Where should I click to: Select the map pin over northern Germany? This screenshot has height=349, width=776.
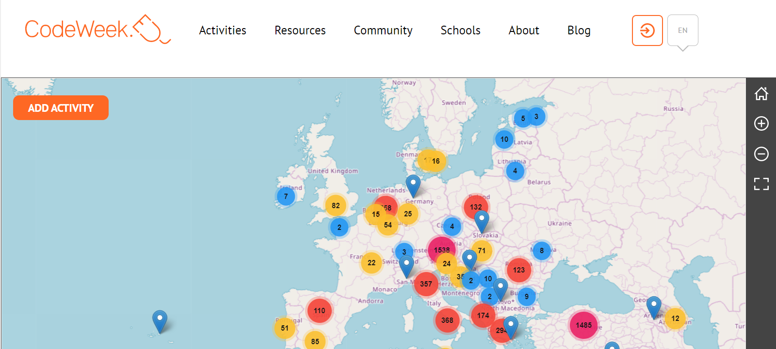pyautogui.click(x=413, y=186)
